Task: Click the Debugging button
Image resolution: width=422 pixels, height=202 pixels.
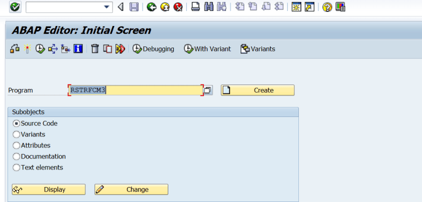Action: [x=153, y=49]
